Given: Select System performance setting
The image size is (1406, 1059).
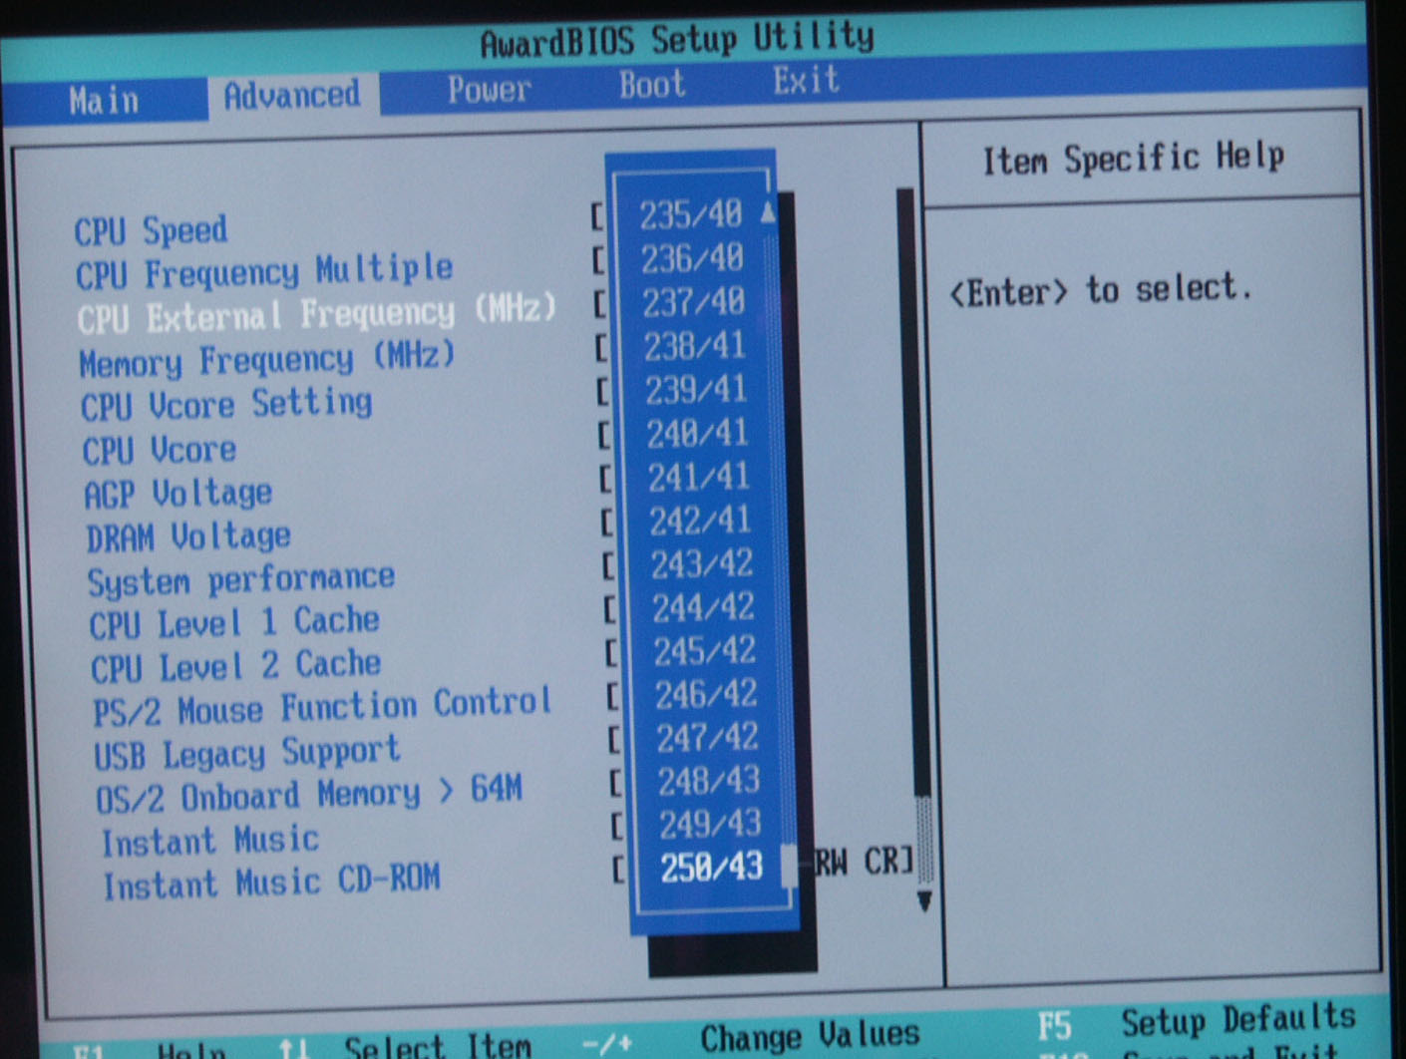Looking at the screenshot, I should point(241,580).
